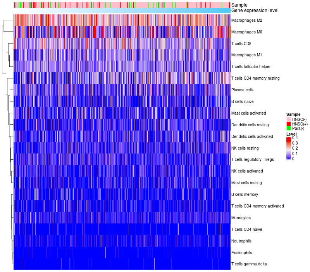Click the B cells naive row label
The image size is (310, 272).
click(242, 101)
